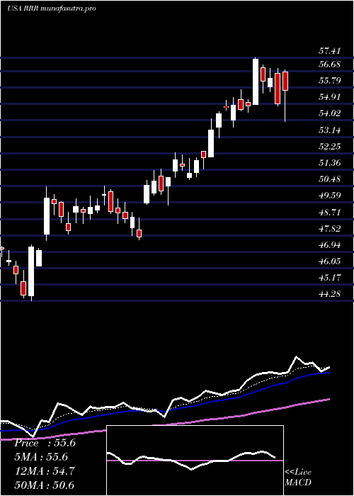Screen dimensions: 354x496
Task: Click the '50MA : 50.6' readout
Action: pos(45,485)
